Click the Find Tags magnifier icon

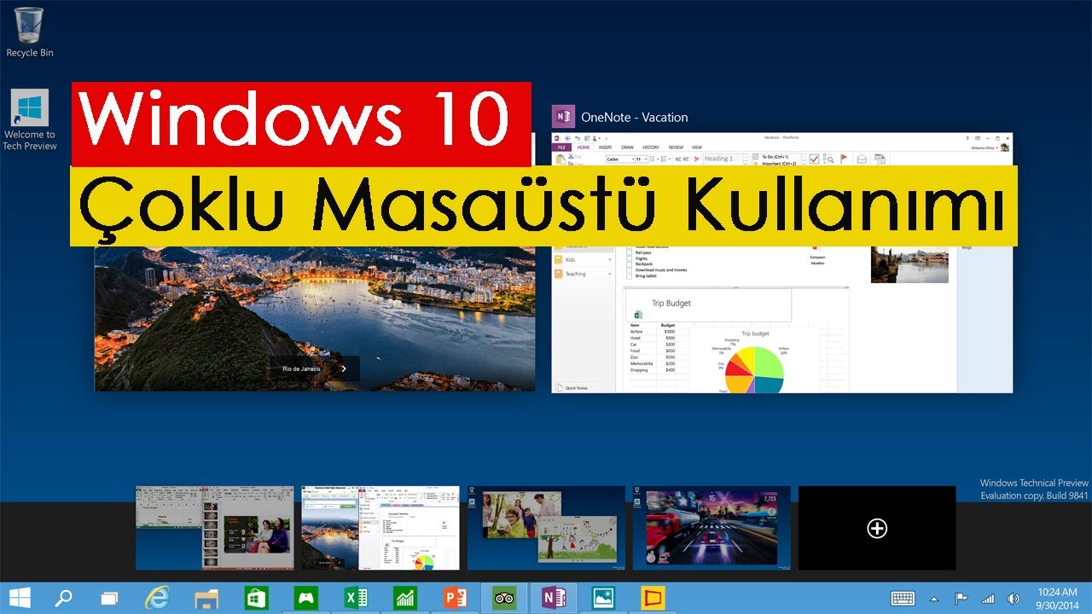(x=829, y=159)
